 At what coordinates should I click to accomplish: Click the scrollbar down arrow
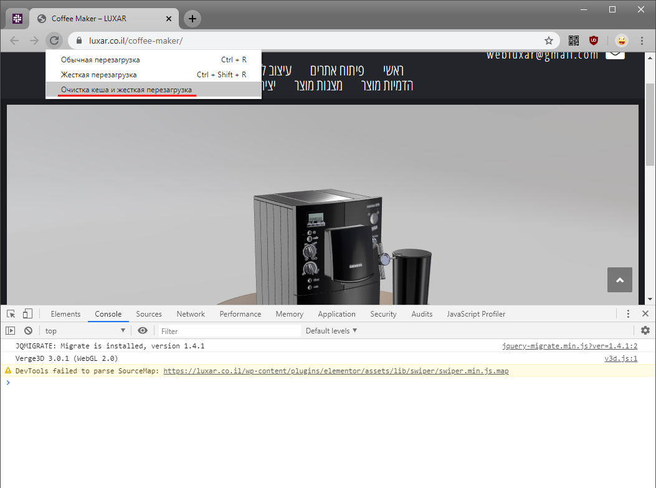tap(650, 299)
